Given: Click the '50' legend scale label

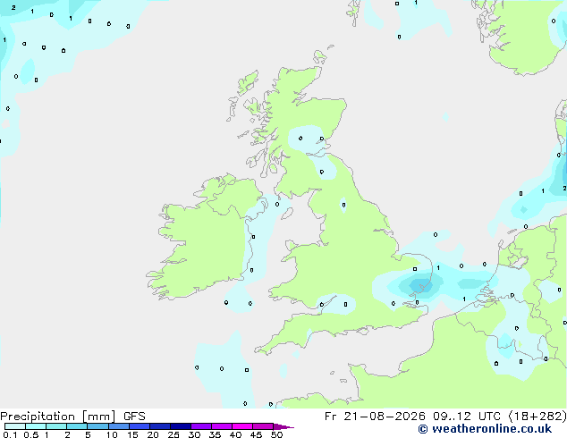Looking at the screenshot, I should (x=276, y=434).
